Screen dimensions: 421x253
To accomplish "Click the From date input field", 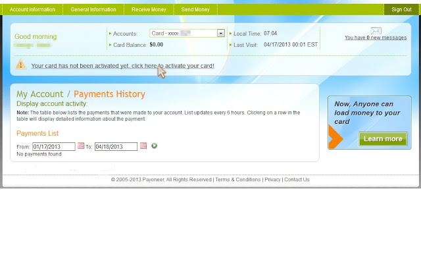I will 54,146.
